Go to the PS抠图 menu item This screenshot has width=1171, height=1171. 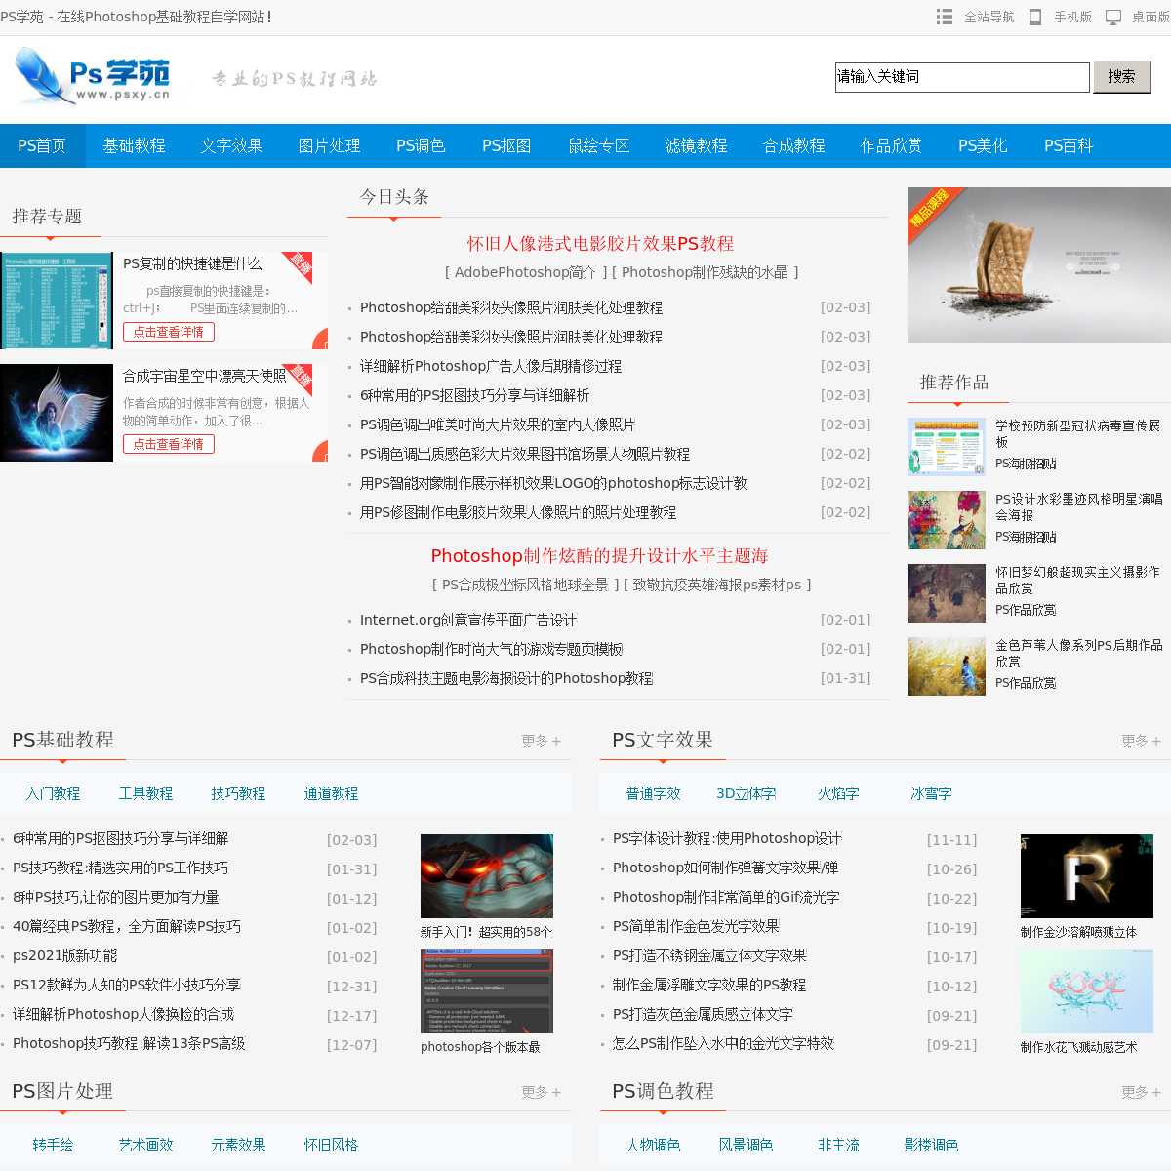pyautogui.click(x=506, y=145)
